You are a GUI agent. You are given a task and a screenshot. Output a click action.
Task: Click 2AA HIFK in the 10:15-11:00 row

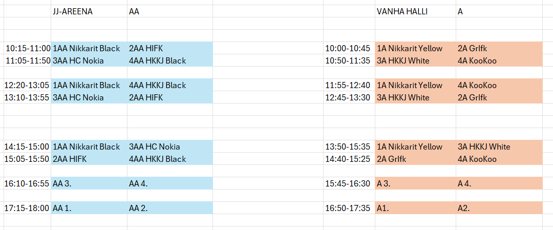146,49
